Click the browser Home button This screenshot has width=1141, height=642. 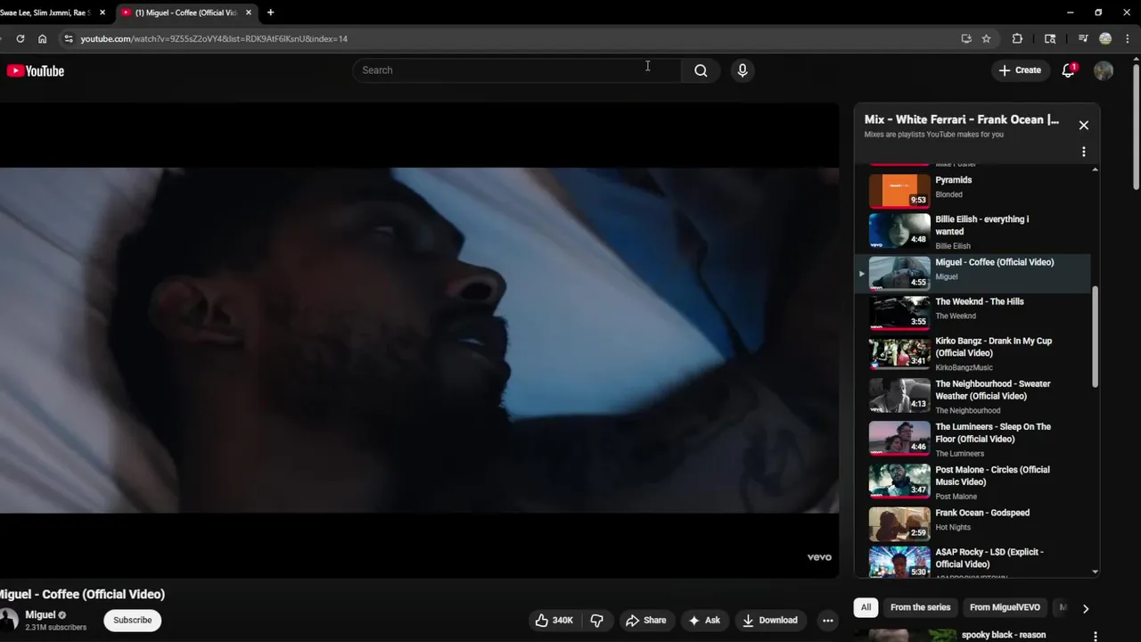pyautogui.click(x=42, y=38)
